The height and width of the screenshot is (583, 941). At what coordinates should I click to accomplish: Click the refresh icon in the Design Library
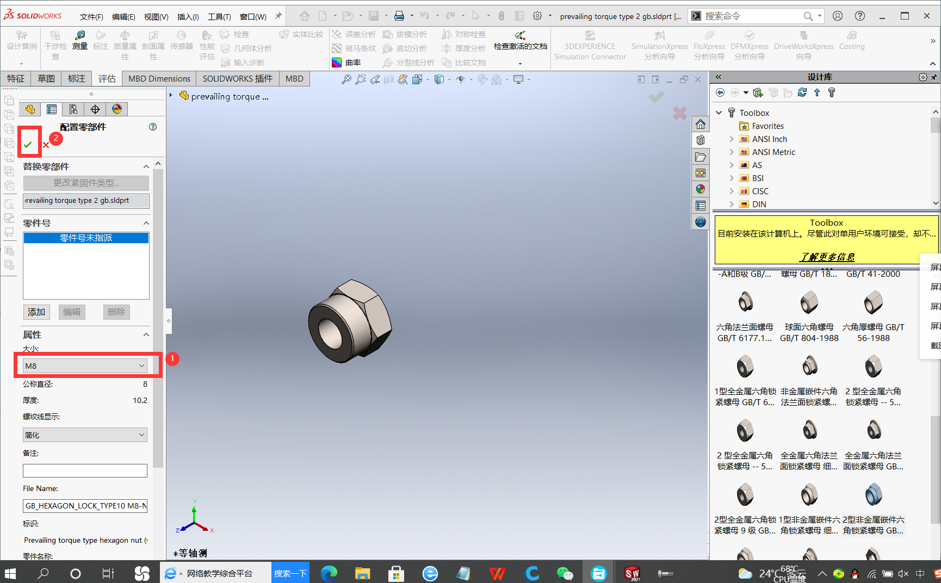click(x=802, y=92)
